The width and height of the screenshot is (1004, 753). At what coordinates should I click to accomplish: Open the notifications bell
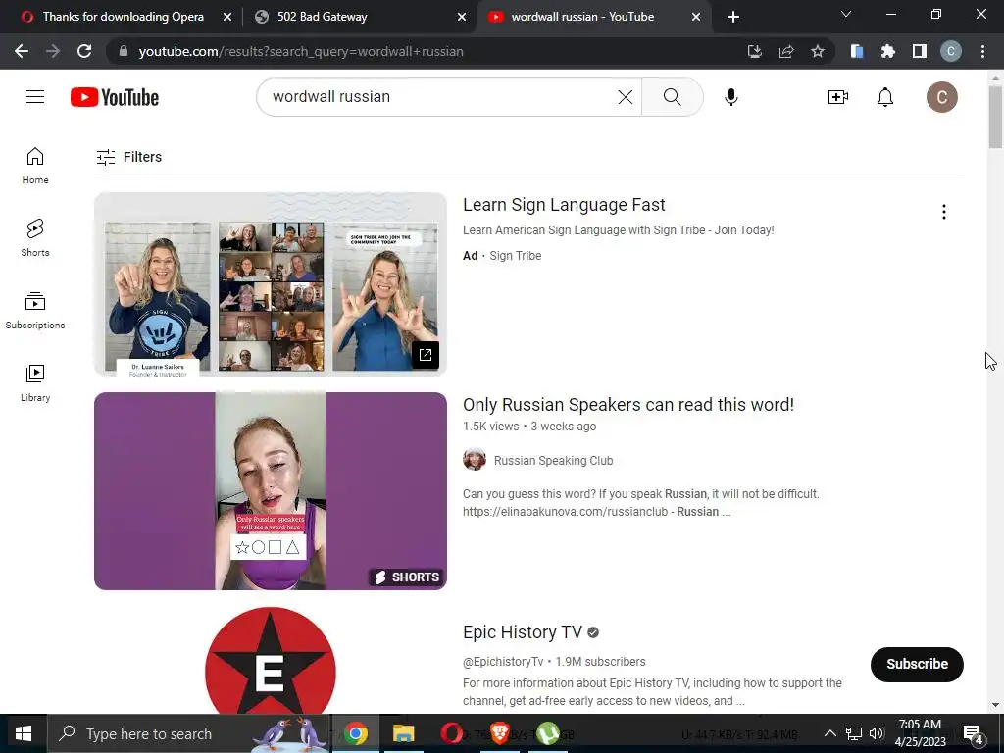885,97
